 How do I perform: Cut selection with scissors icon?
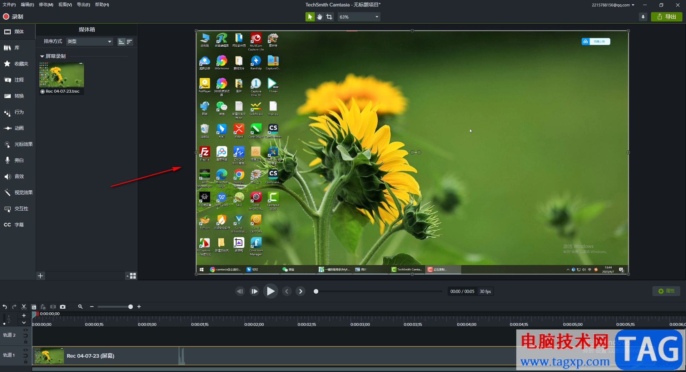pyautogui.click(x=24, y=307)
